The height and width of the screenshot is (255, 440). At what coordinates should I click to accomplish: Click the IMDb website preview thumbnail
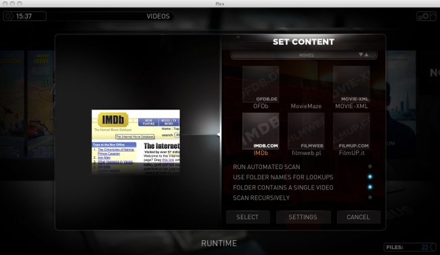(x=136, y=141)
